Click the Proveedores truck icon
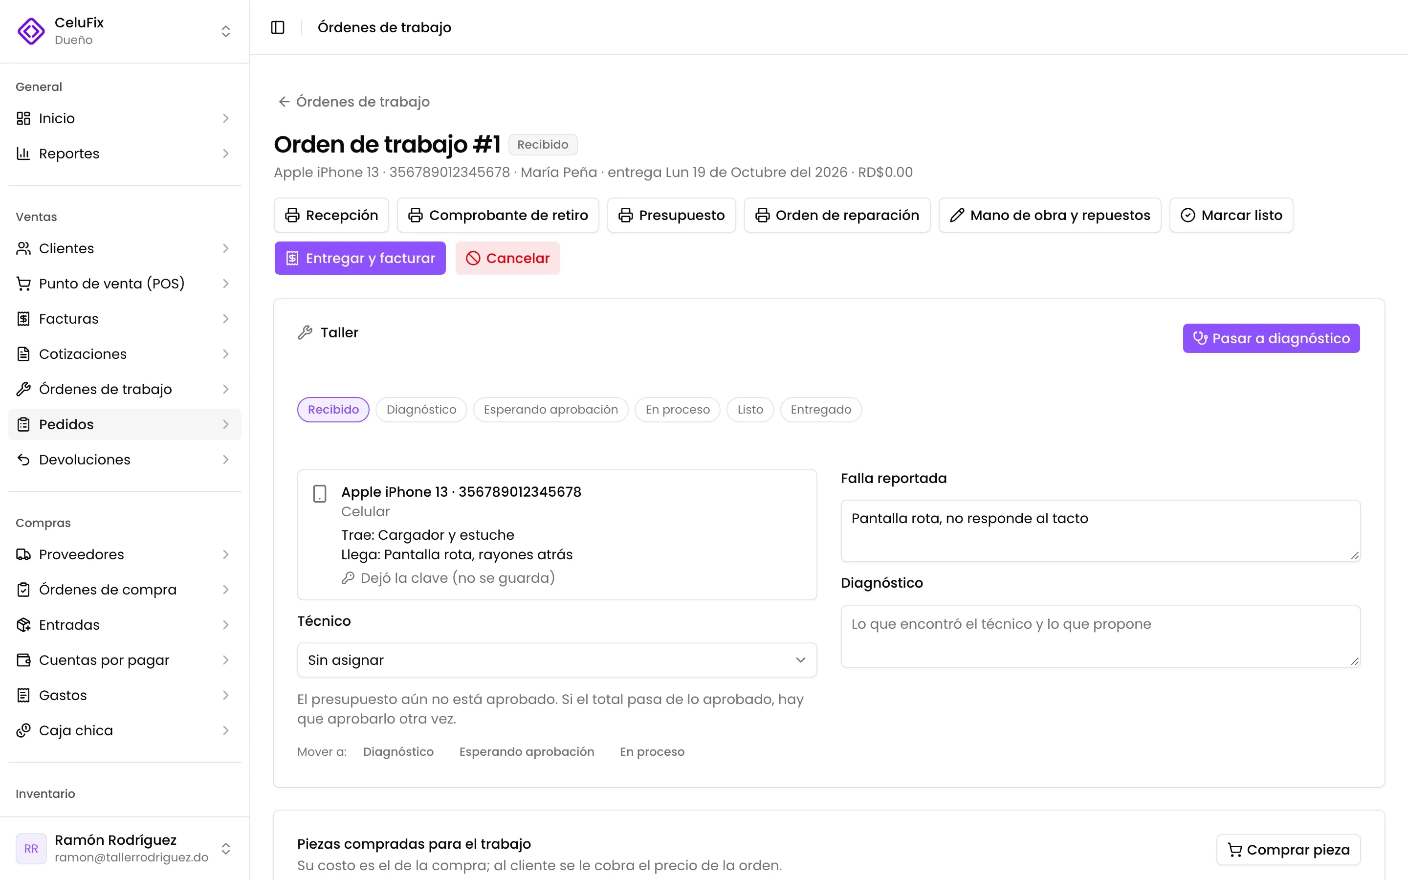1408x880 pixels. tap(23, 555)
